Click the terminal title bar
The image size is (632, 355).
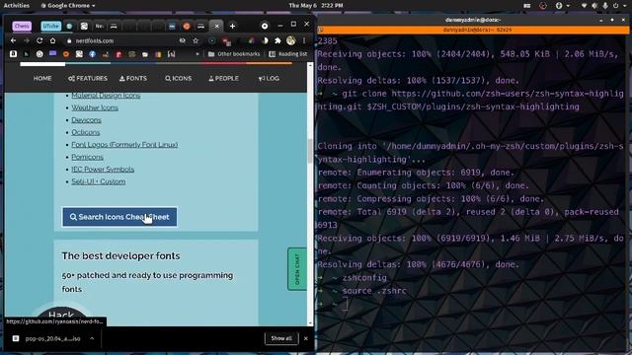tap(473, 20)
